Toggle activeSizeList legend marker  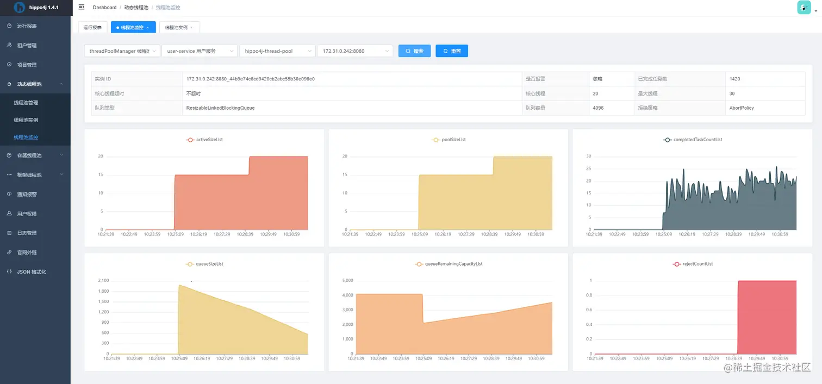tap(190, 140)
